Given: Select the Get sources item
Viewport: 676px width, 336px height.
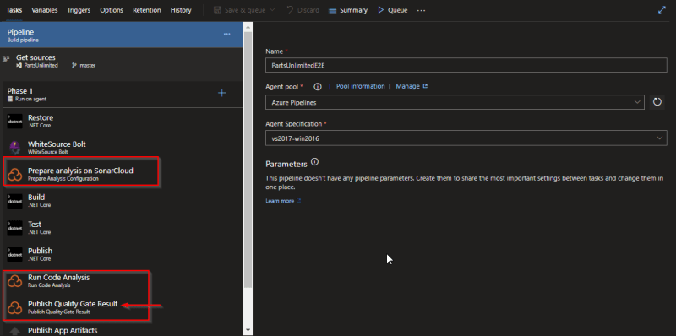Looking at the screenshot, I should [x=122, y=61].
